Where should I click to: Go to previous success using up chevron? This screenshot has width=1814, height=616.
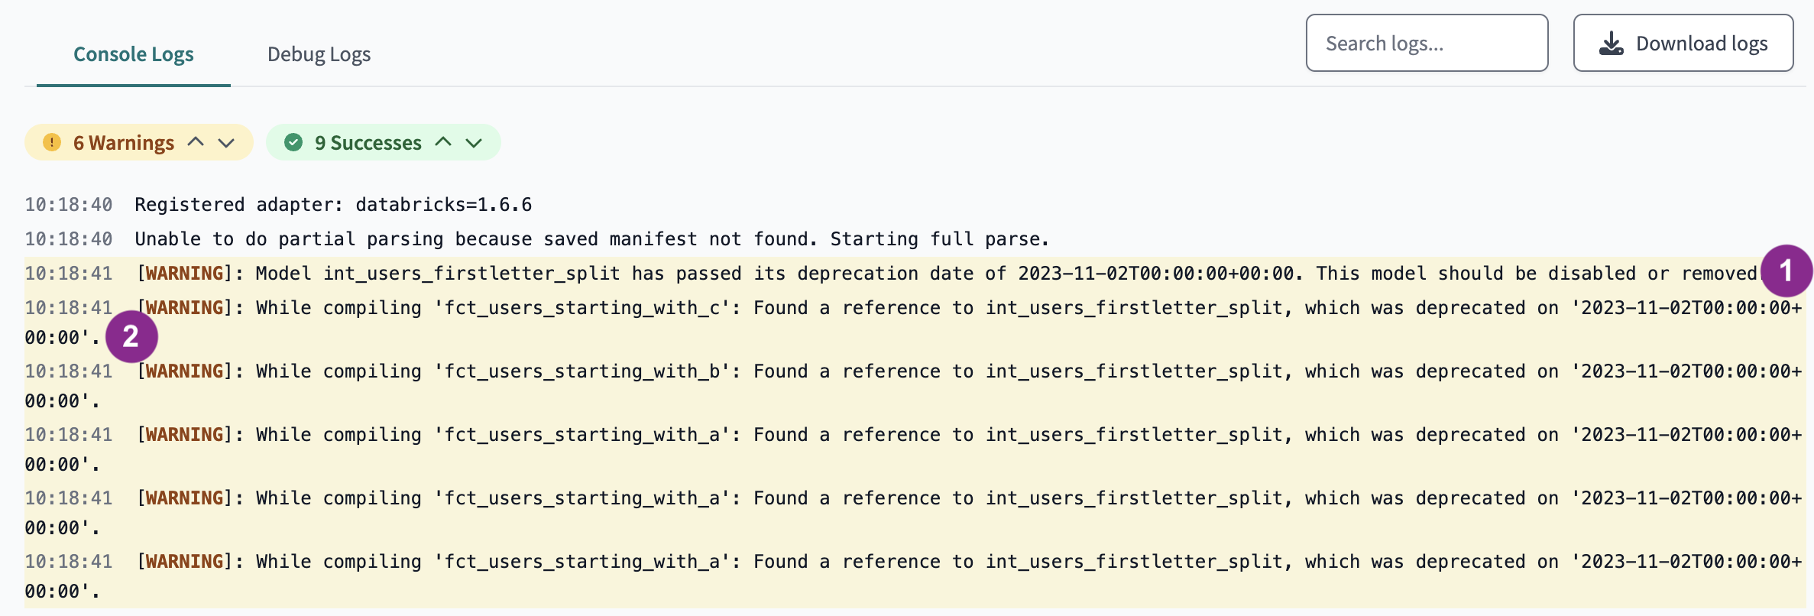tap(443, 142)
